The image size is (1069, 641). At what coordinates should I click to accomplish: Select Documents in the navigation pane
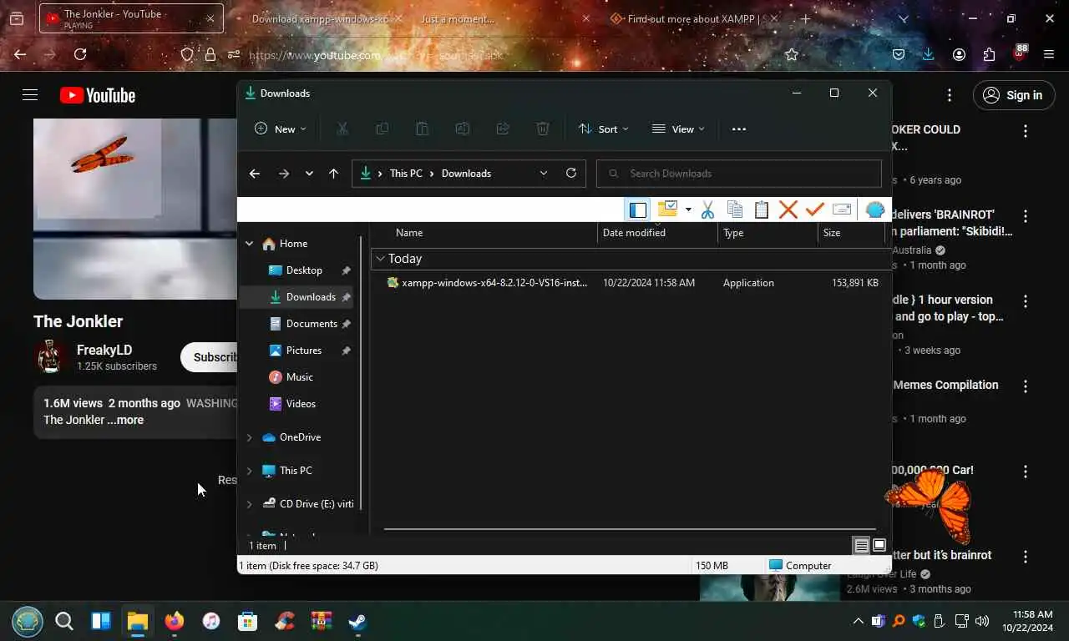coord(312,324)
